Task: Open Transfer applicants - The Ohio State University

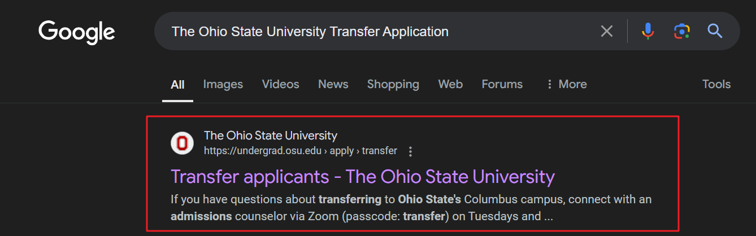Action: point(363,177)
